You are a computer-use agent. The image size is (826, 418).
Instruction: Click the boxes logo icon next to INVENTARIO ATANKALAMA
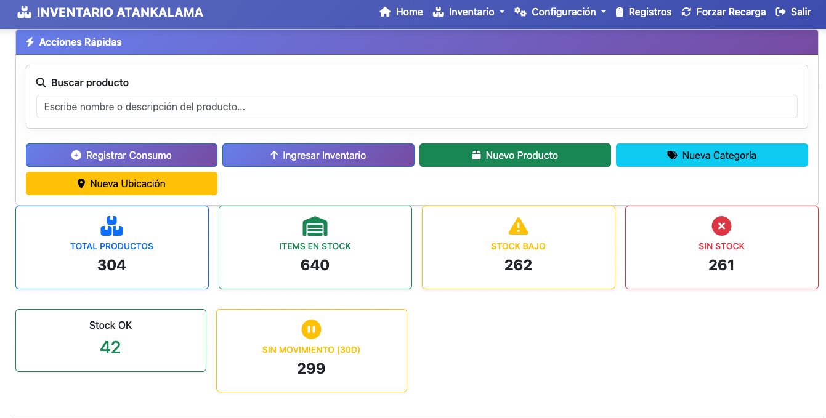[23, 11]
